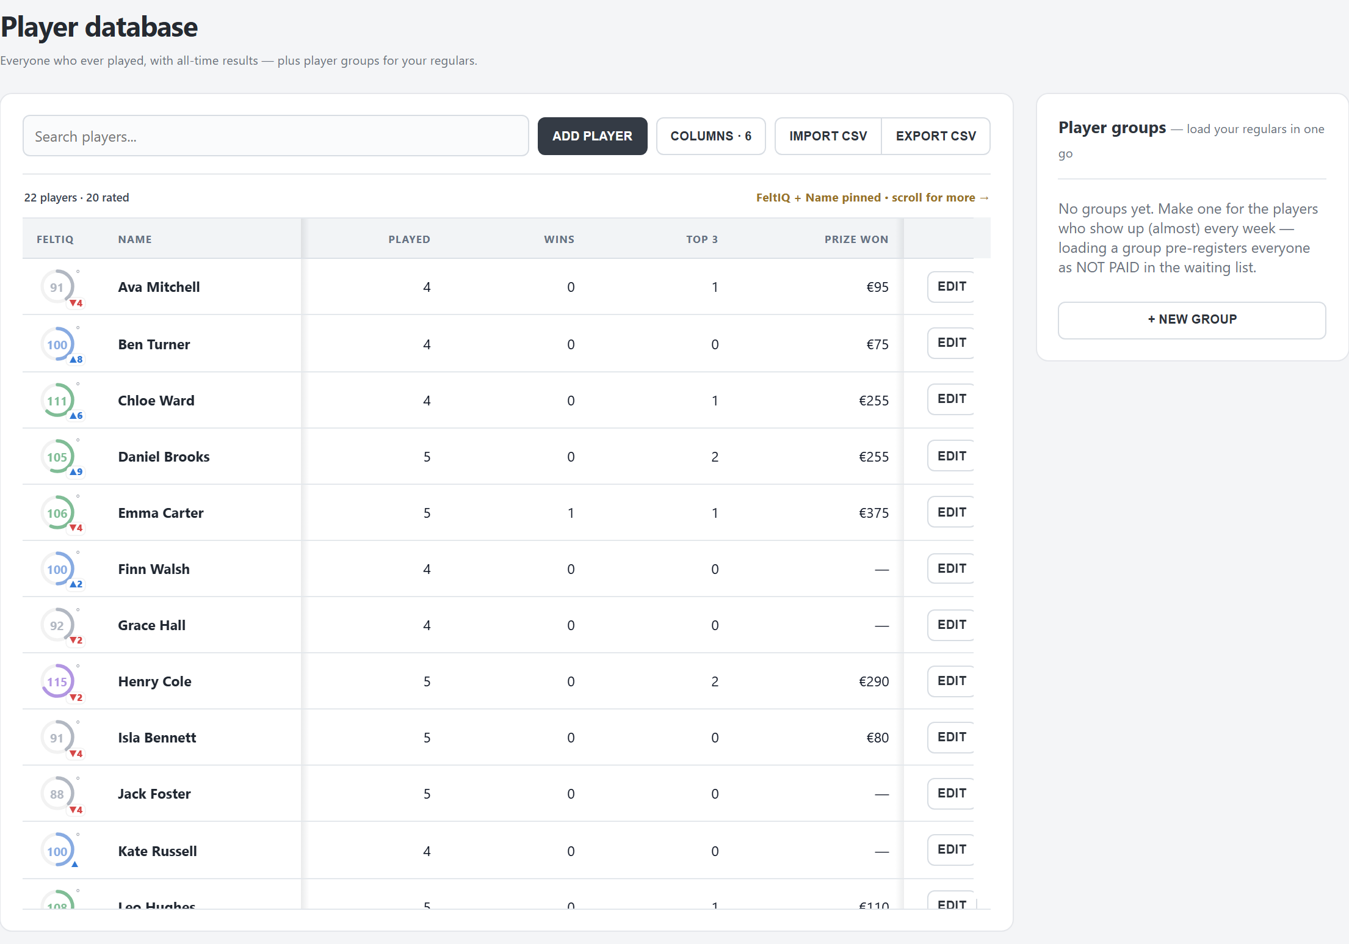Image resolution: width=1349 pixels, height=944 pixels.
Task: Focus the Search players field
Action: point(276,136)
